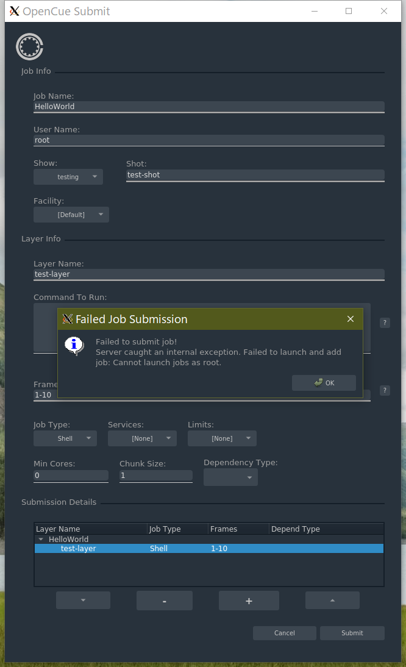Open the help button beside Frame Spec

tap(385, 390)
